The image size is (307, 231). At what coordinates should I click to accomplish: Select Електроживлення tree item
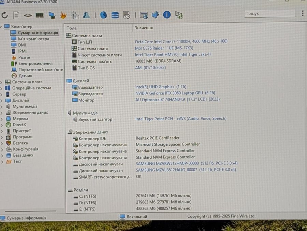click(x=35, y=63)
